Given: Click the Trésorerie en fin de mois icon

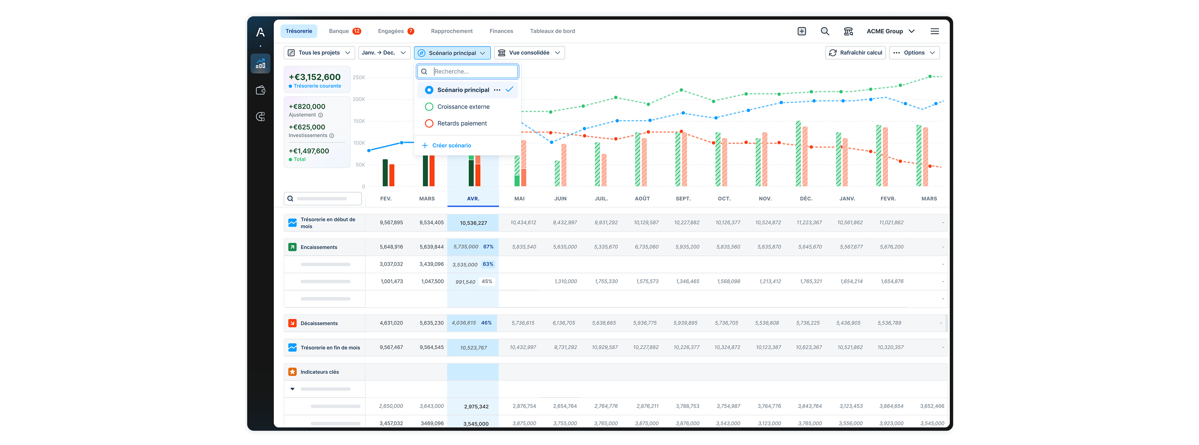Looking at the screenshot, I should pos(292,347).
